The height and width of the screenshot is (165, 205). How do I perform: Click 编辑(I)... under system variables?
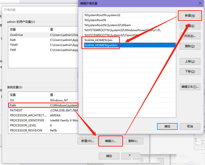pos(110,141)
